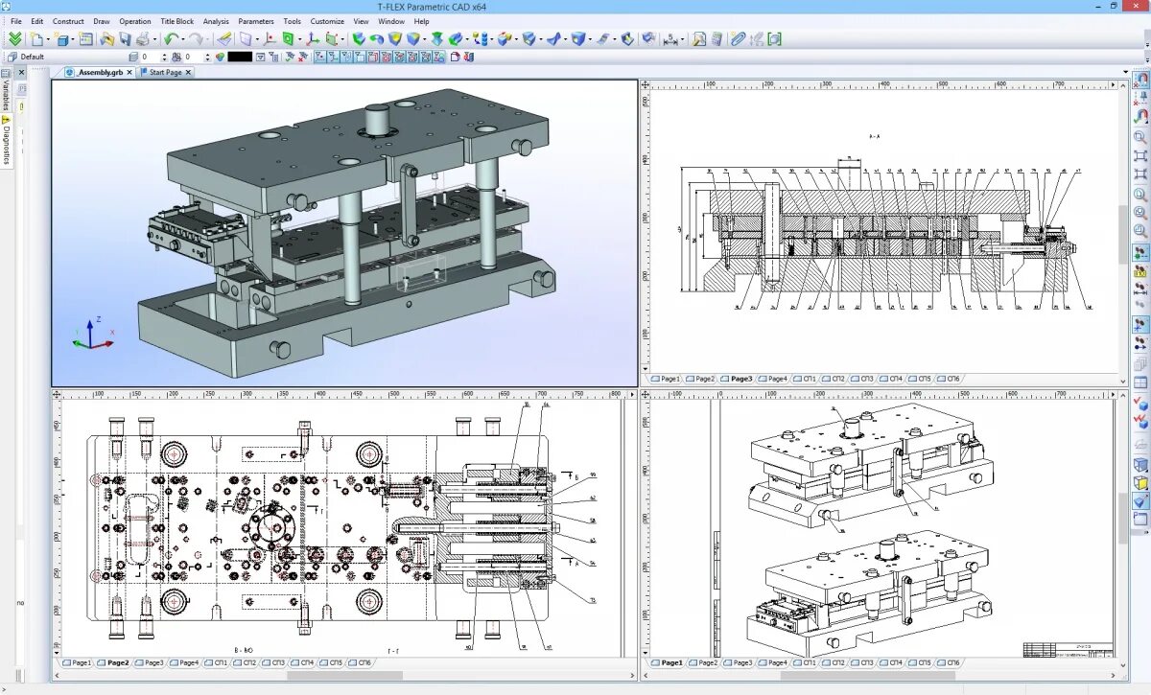The height and width of the screenshot is (695, 1151).
Task: Click the ruler Measure icon
Action: [223, 39]
